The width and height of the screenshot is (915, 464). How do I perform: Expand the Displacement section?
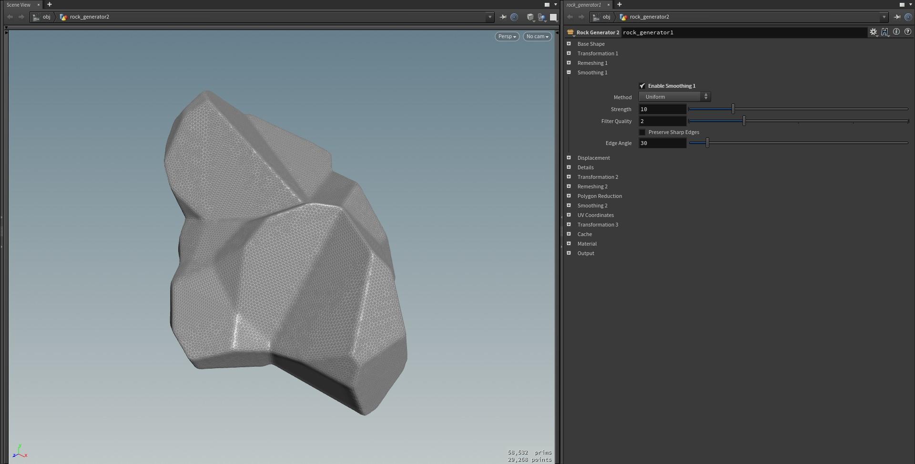(x=569, y=157)
